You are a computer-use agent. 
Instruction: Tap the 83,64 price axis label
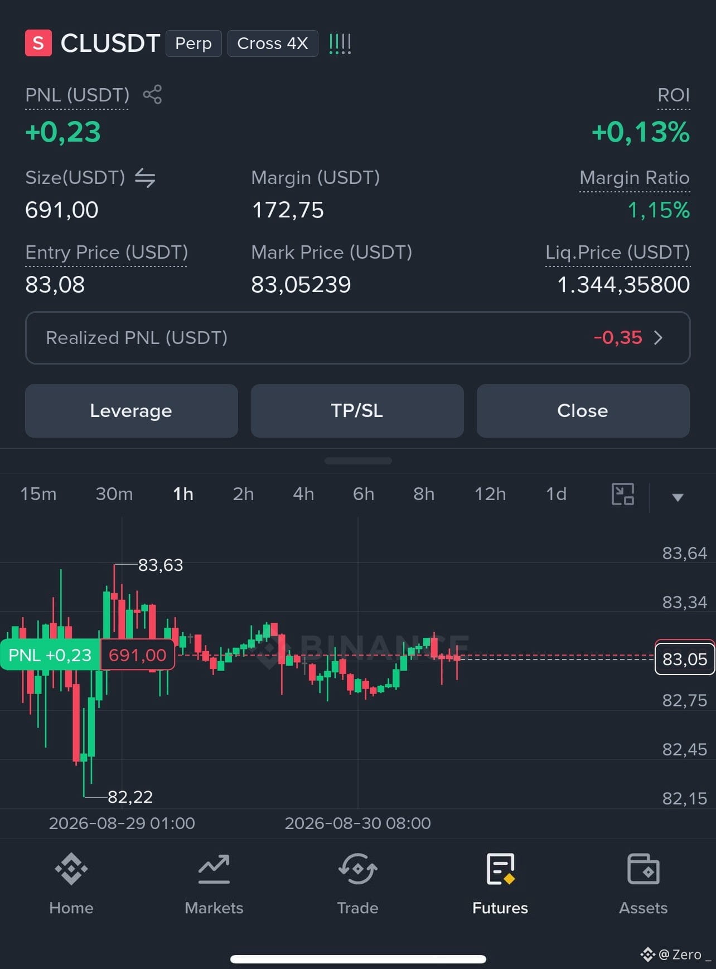685,553
